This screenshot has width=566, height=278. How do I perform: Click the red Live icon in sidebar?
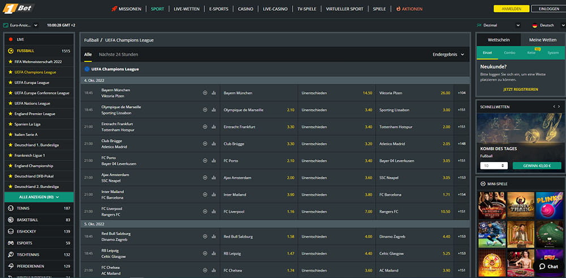click(x=10, y=40)
